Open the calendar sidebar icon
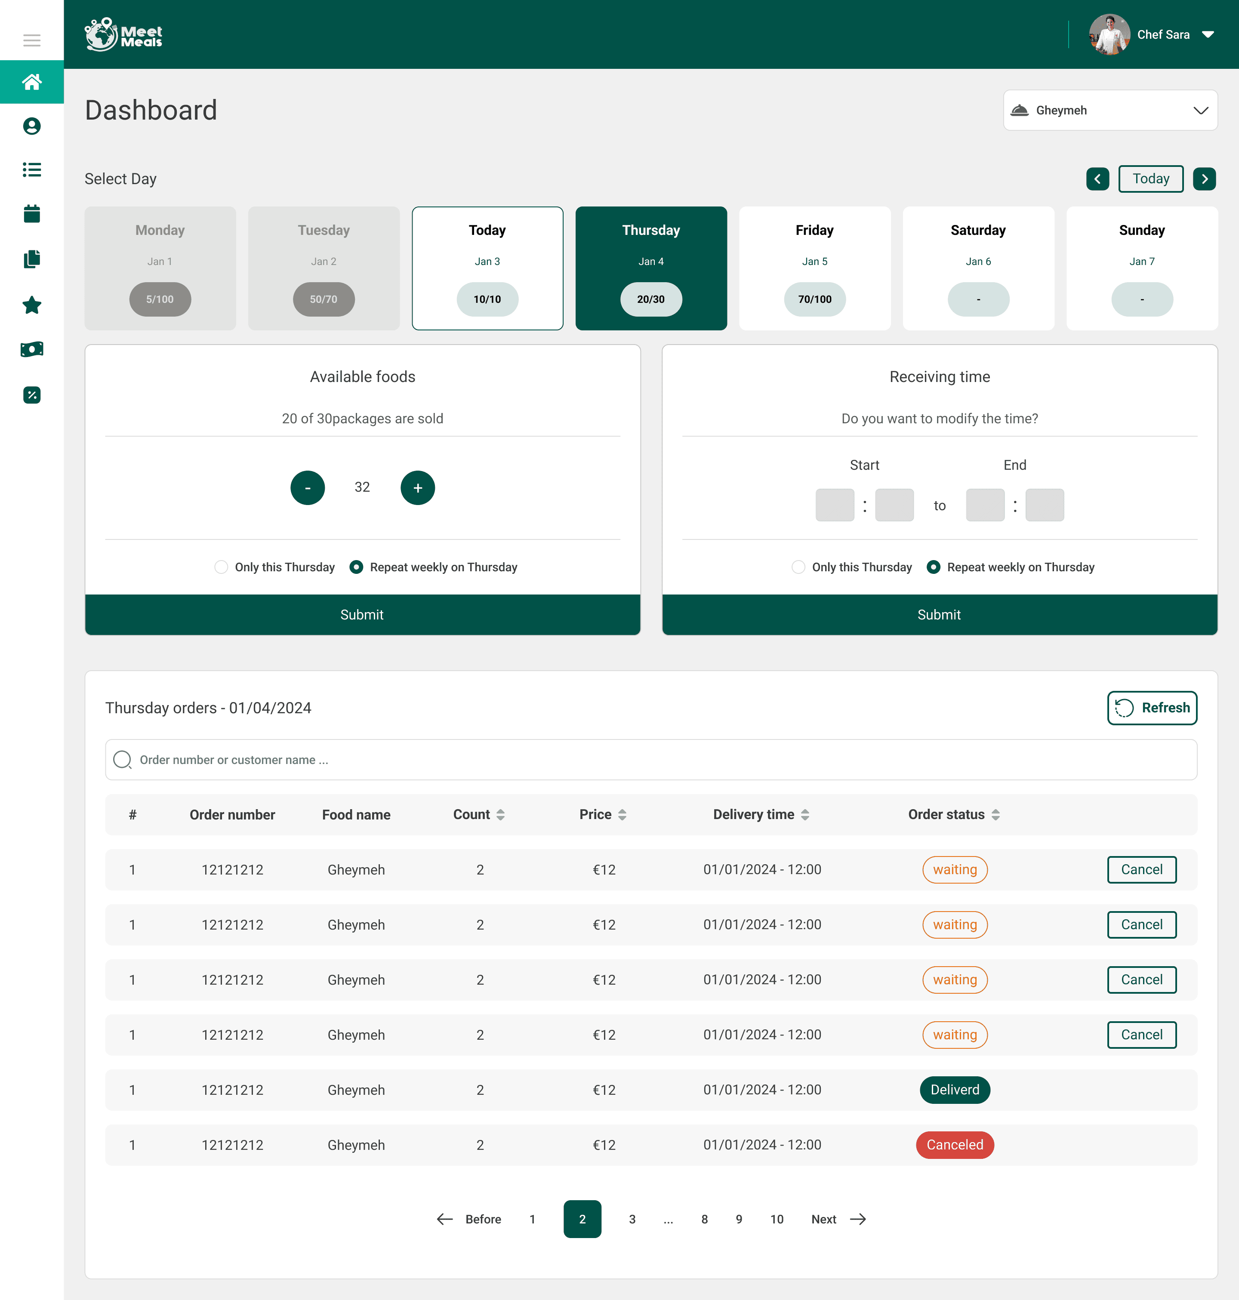Image resolution: width=1239 pixels, height=1300 pixels. pyautogui.click(x=32, y=214)
